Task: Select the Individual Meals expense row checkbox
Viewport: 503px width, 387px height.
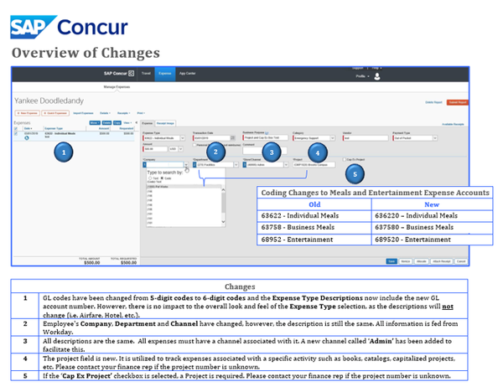Action: (18, 132)
